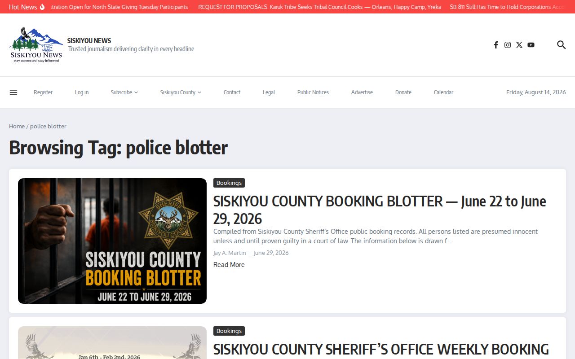Click the Home breadcrumb link
575x359 pixels.
click(x=17, y=127)
